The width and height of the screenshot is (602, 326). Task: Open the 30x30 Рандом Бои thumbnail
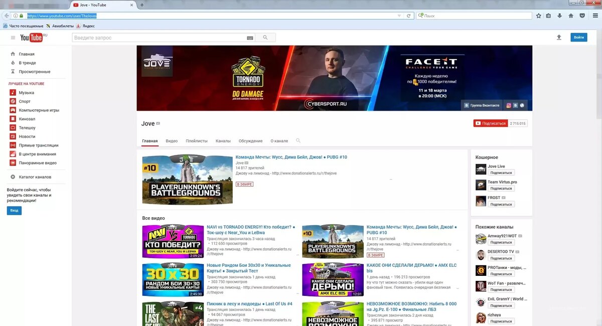pos(173,279)
